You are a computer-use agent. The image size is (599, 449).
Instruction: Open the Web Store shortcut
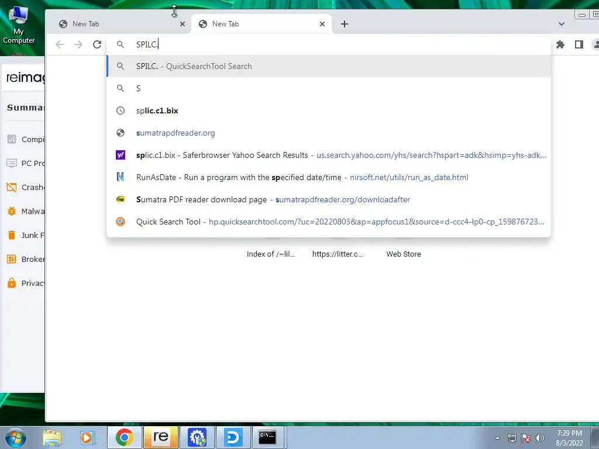(404, 254)
